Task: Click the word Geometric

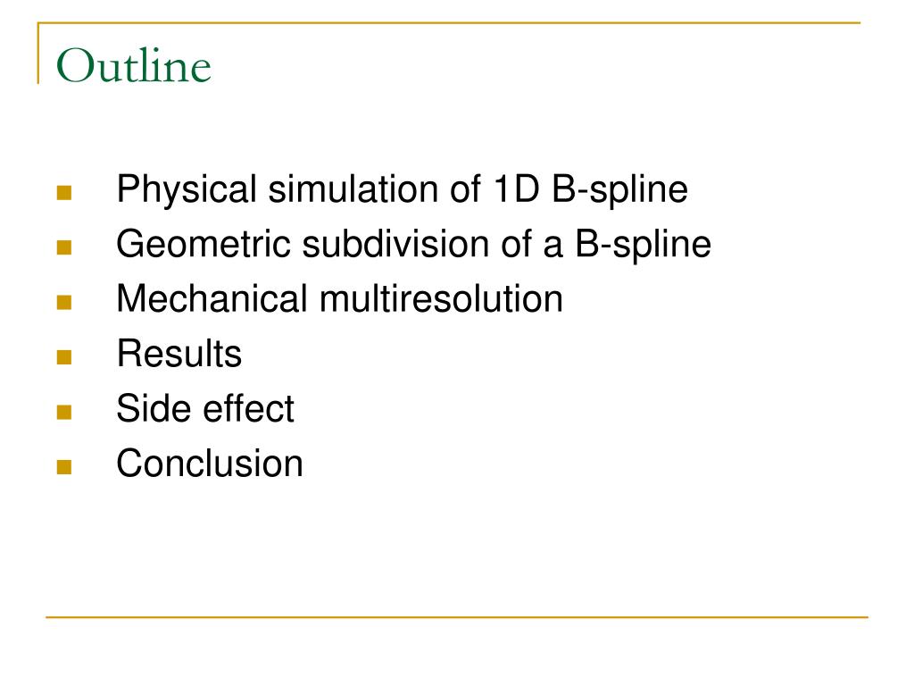Action: point(204,244)
